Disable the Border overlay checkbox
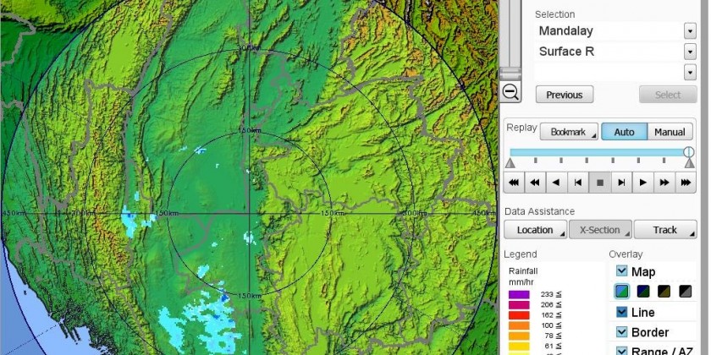This screenshot has width=711, height=355. point(621,332)
